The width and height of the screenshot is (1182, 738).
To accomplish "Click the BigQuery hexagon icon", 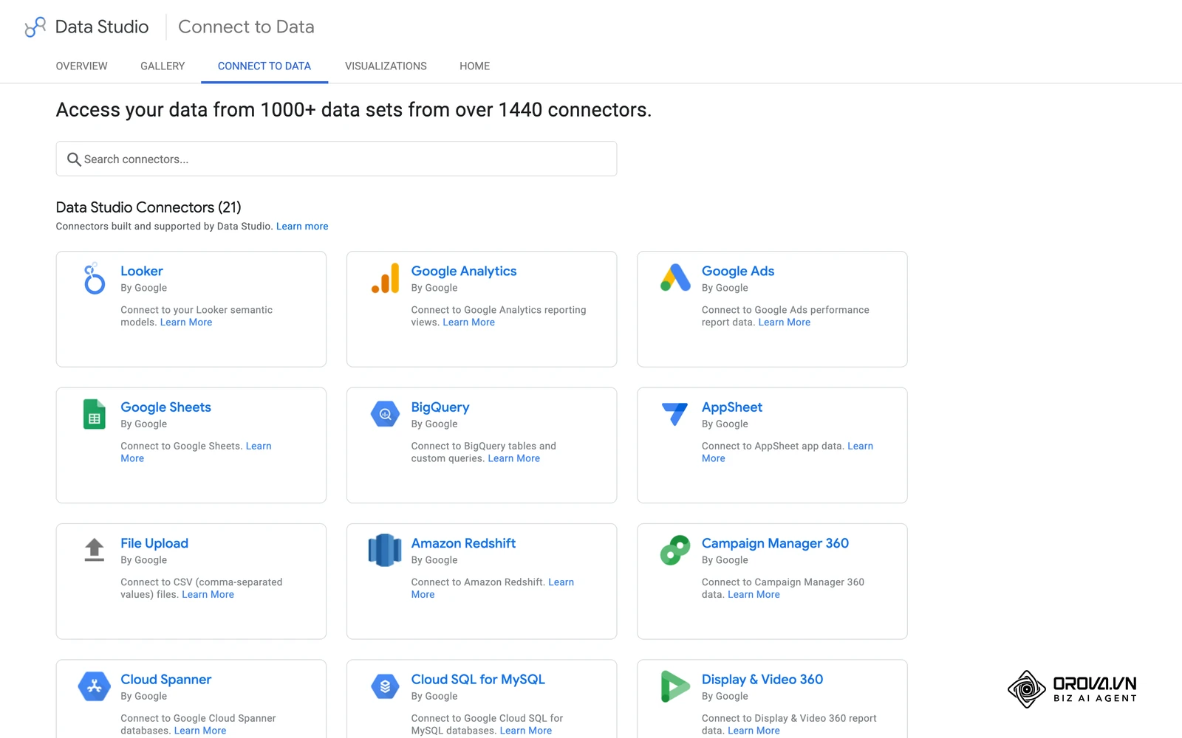I will (385, 414).
